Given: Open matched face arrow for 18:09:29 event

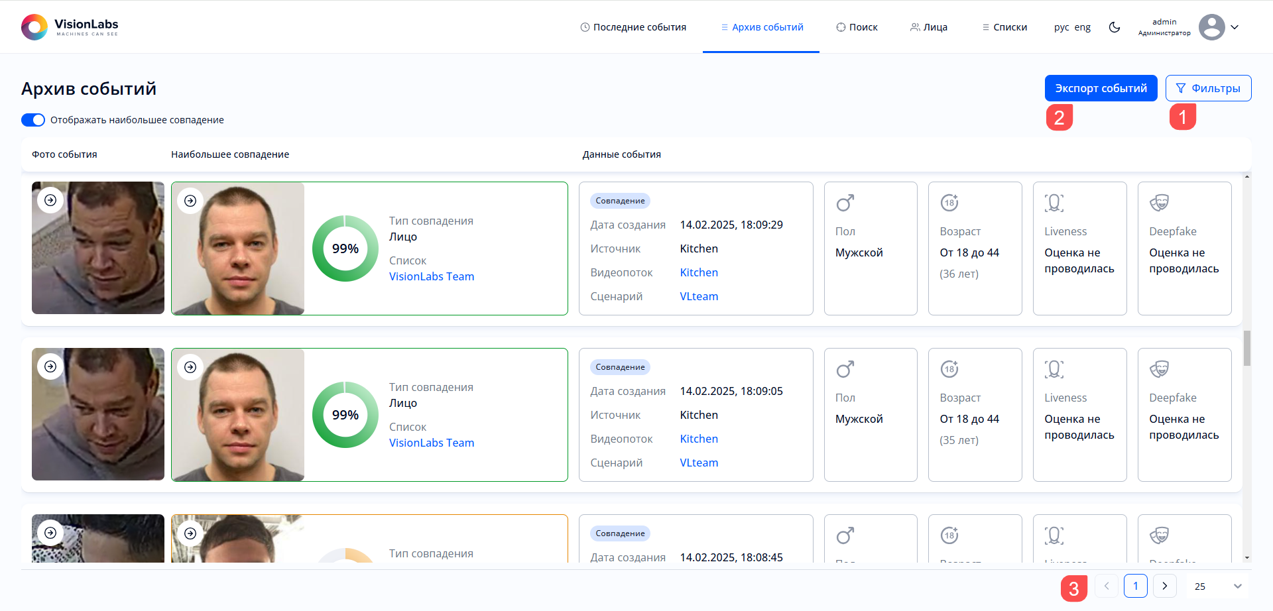Looking at the screenshot, I should (x=190, y=201).
